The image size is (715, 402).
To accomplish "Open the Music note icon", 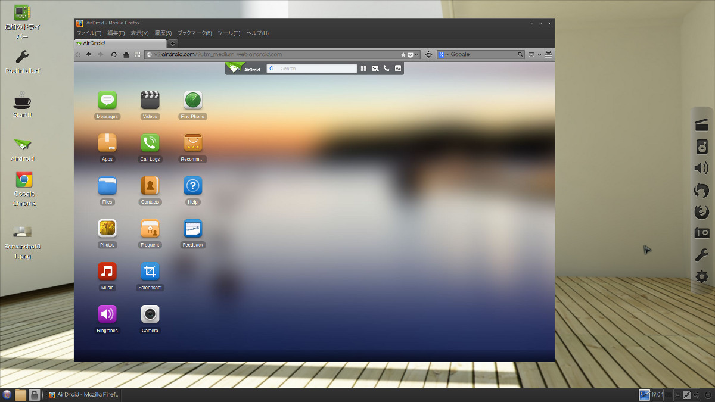I will point(107,271).
